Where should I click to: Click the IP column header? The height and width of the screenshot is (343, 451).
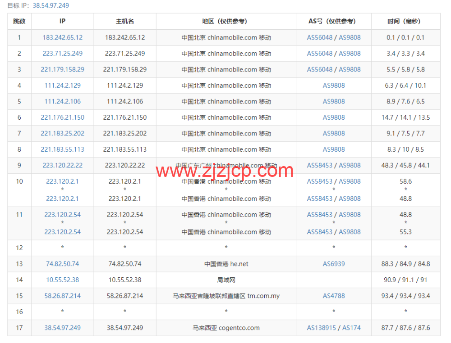coord(62,21)
